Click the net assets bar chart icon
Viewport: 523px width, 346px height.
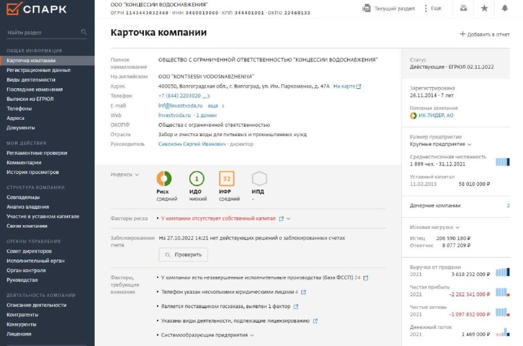click(x=503, y=312)
